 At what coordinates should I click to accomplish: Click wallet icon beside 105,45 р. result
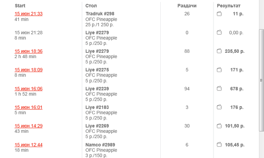point(219,145)
